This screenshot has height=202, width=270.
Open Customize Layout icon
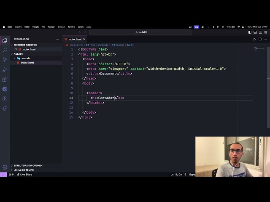tap(266, 32)
